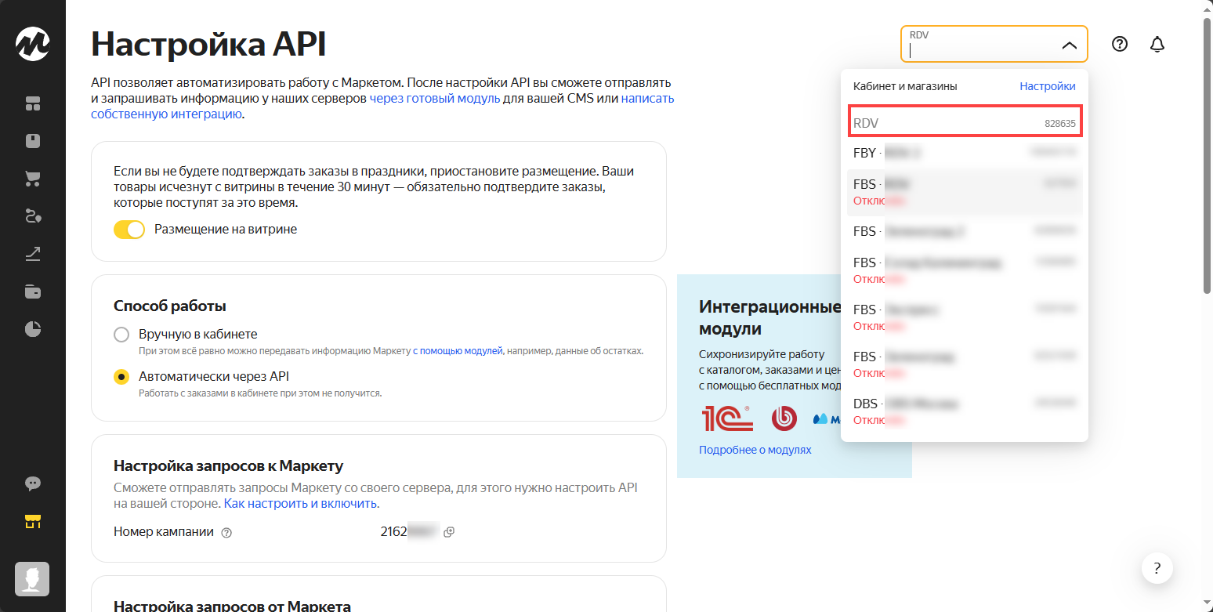The image size is (1213, 612).
Task: Open Как настроить и включить link
Action: tap(301, 503)
